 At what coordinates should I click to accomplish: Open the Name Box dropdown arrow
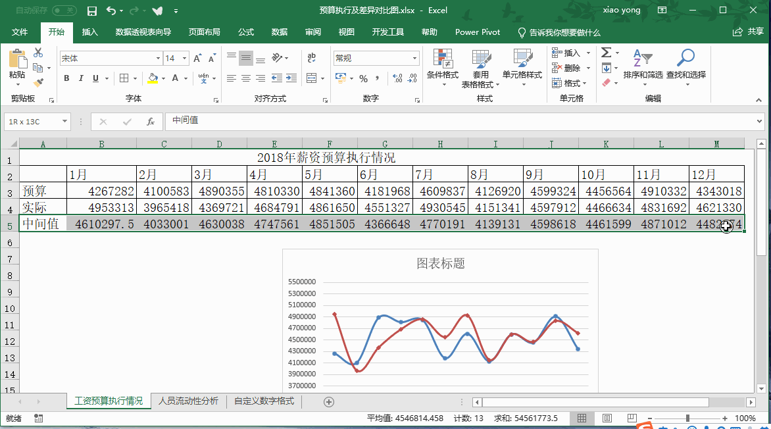coord(64,121)
